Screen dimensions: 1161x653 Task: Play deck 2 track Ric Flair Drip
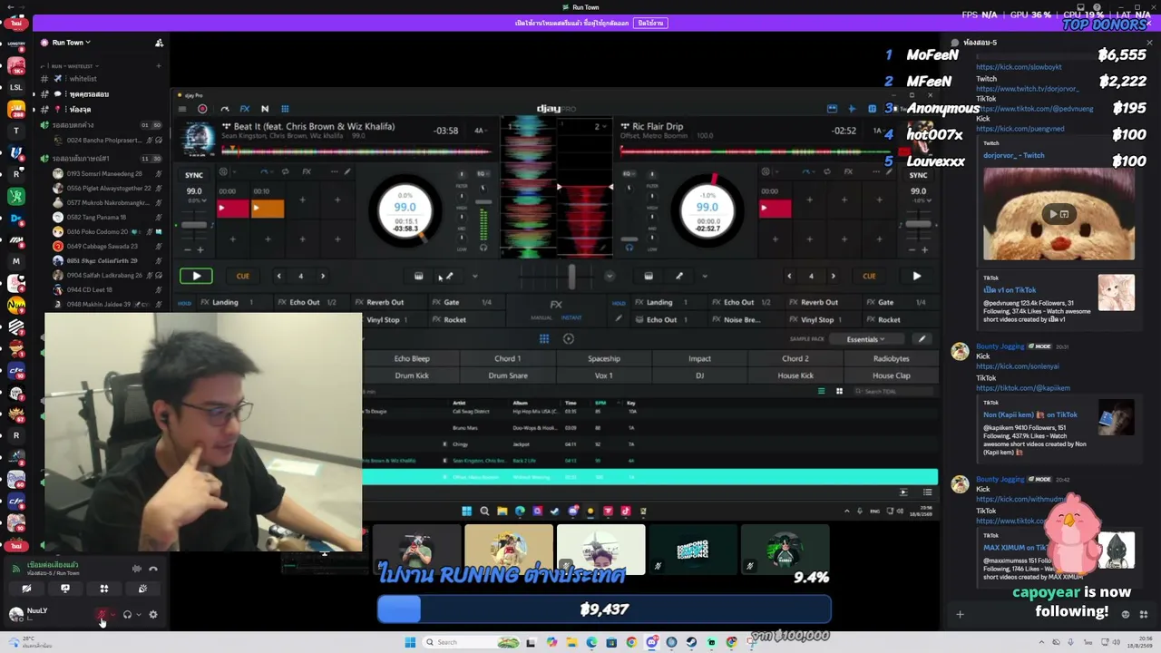point(916,276)
